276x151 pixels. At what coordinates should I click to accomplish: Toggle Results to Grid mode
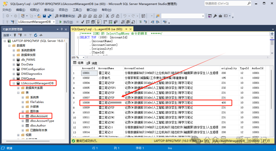pos(128,22)
